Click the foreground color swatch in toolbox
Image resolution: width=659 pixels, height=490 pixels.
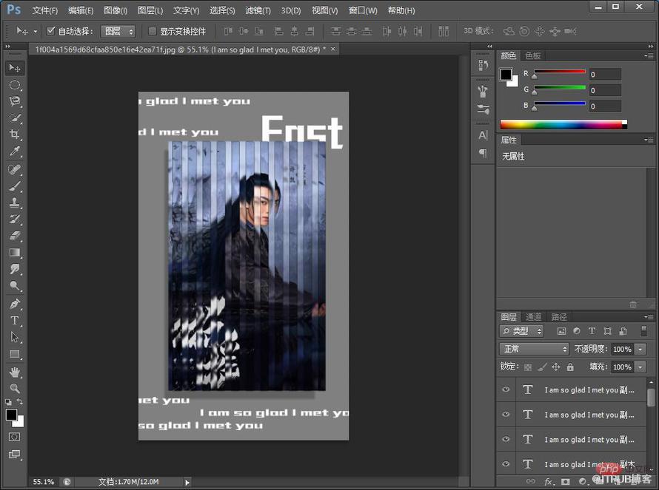[11, 415]
